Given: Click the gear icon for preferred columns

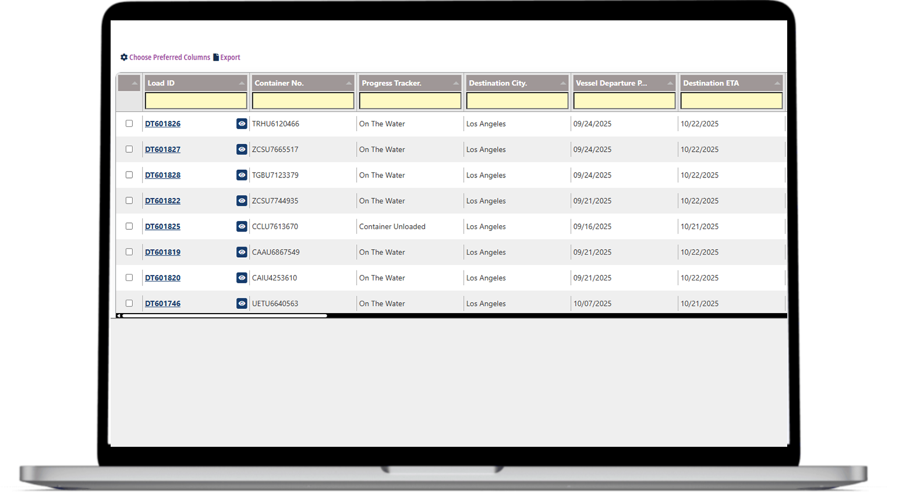Looking at the screenshot, I should (124, 58).
